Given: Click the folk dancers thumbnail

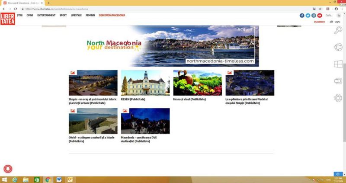Looking at the screenshot, I should [x=145, y=121].
